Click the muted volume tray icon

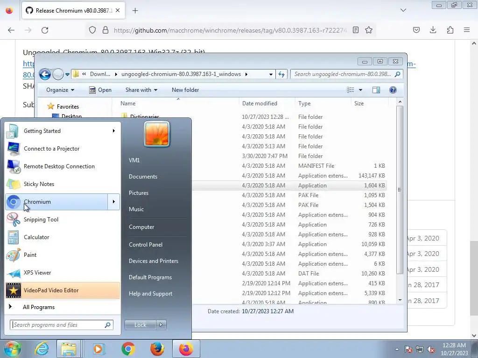point(431,349)
